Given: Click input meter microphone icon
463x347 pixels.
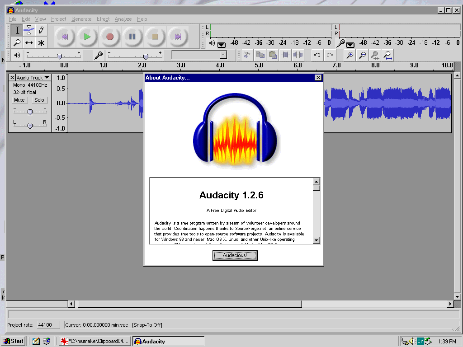Looking at the screenshot, I should 341,43.
